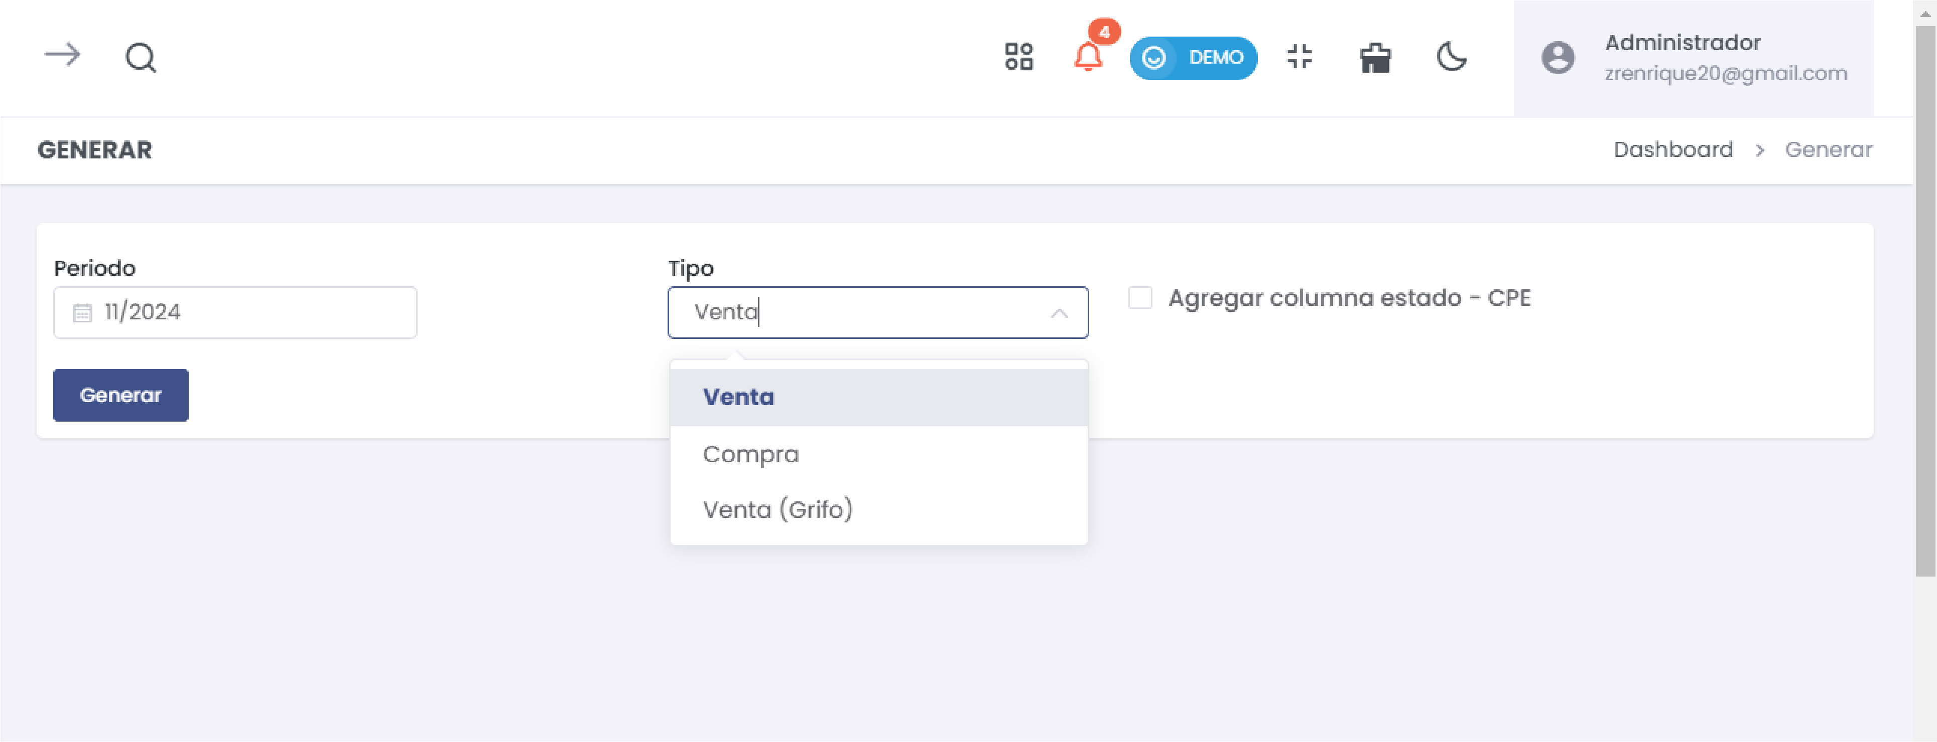Choose Compra from Tipo list
The image size is (1937, 742).
(x=750, y=454)
